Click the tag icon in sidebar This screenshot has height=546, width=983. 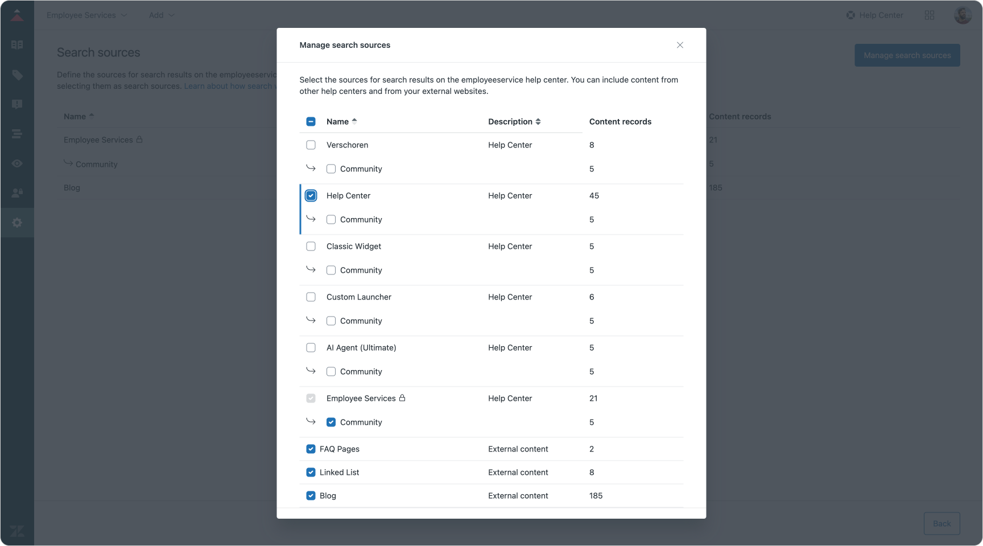point(17,75)
